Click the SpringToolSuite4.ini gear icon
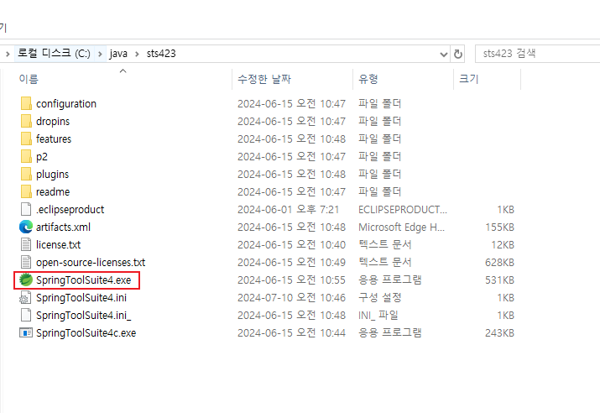The image size is (600, 413). click(x=25, y=297)
